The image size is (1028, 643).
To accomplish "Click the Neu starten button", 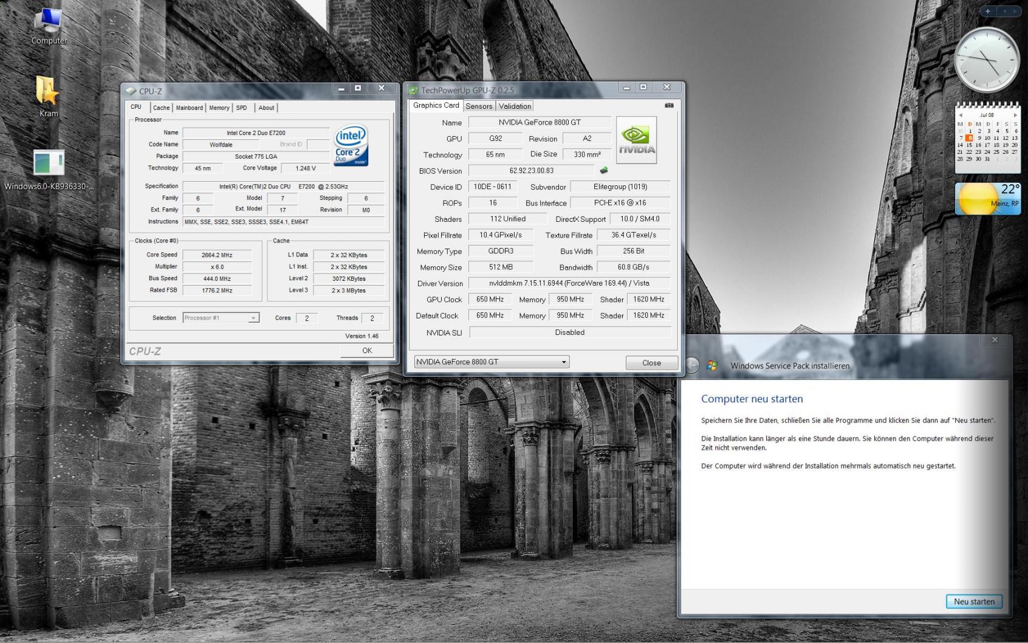I will point(974,602).
